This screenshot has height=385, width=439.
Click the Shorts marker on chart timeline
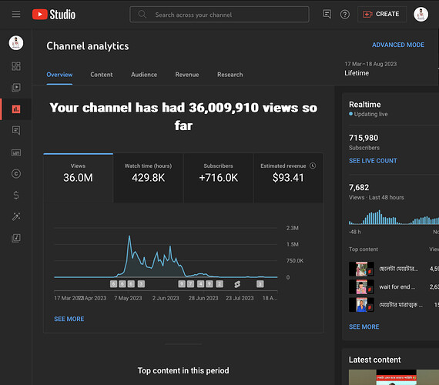tap(237, 284)
